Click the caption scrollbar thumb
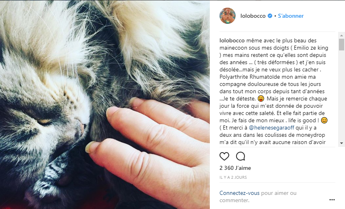 341,45
